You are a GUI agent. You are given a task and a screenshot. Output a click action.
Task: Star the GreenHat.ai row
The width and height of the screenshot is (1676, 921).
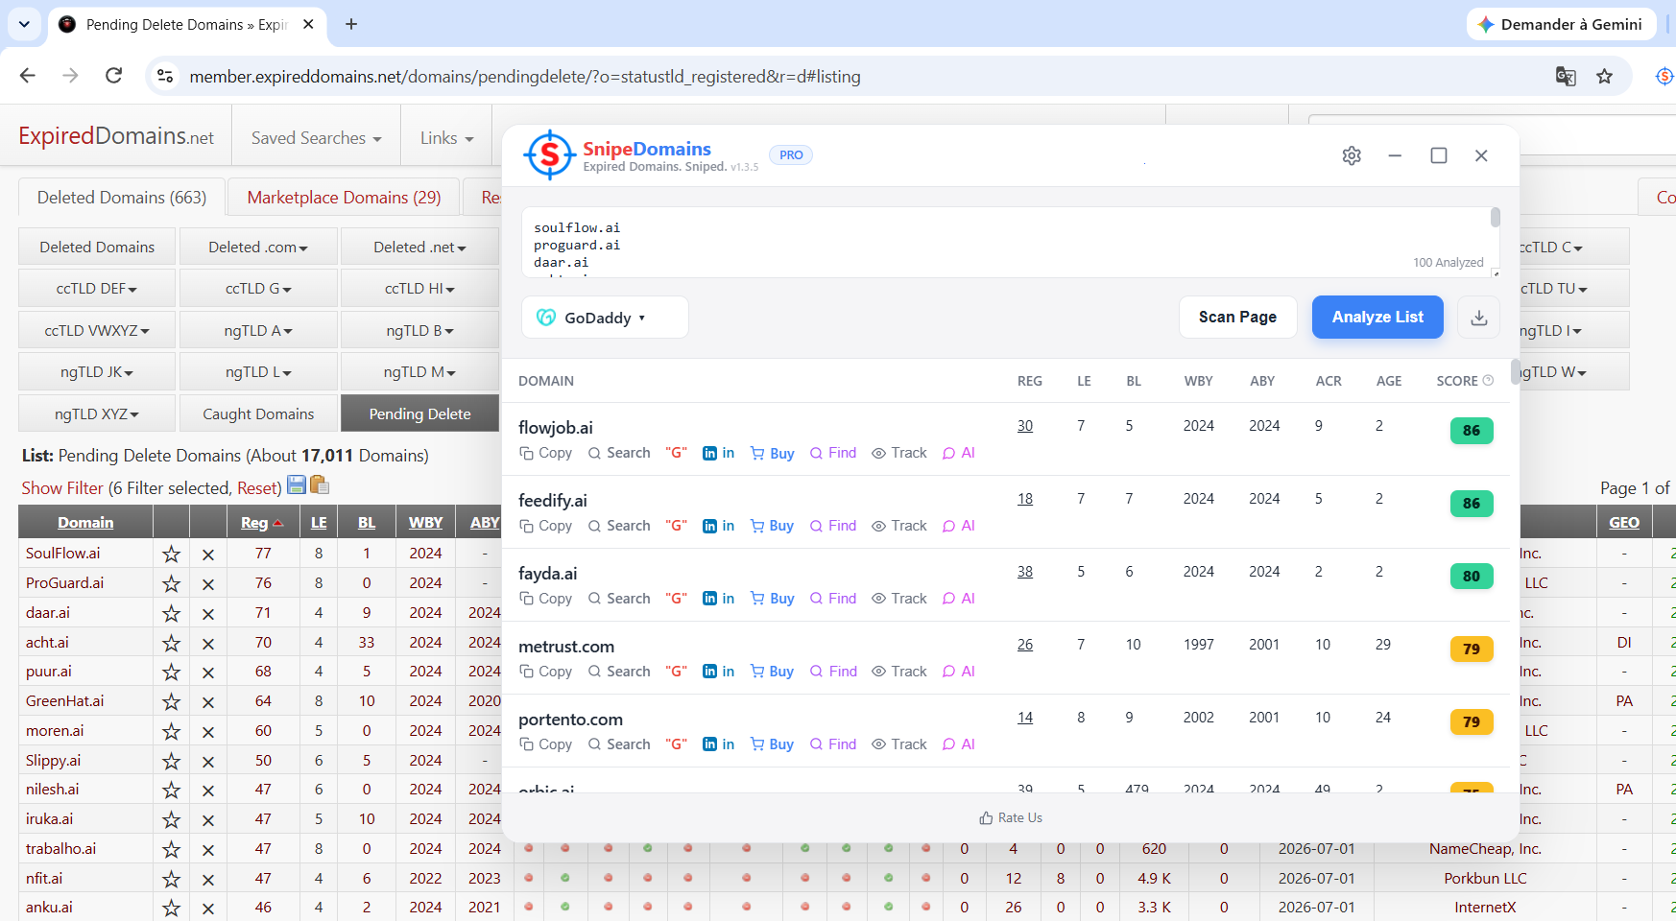(171, 701)
